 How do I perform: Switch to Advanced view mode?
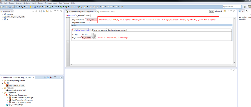tap(218, 11)
